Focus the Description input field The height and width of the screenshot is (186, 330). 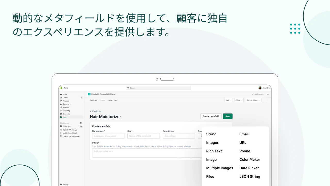point(179,136)
